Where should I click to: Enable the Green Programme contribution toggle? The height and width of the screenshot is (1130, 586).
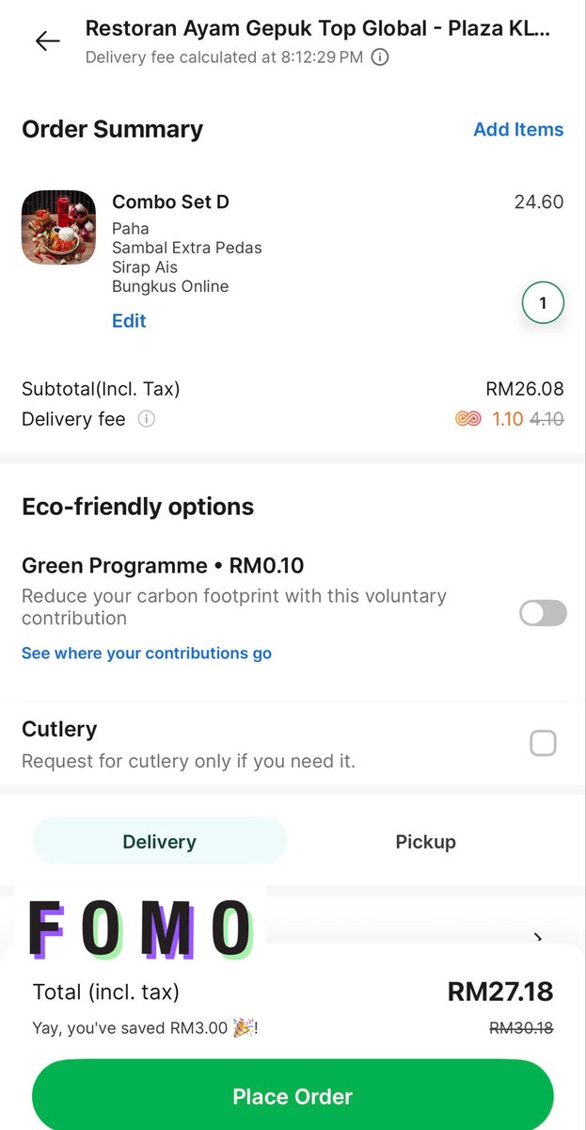pyautogui.click(x=543, y=613)
